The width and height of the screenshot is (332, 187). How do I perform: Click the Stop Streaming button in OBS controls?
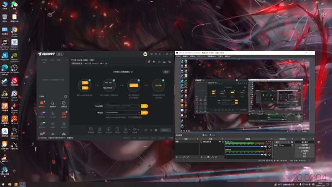click(304, 142)
